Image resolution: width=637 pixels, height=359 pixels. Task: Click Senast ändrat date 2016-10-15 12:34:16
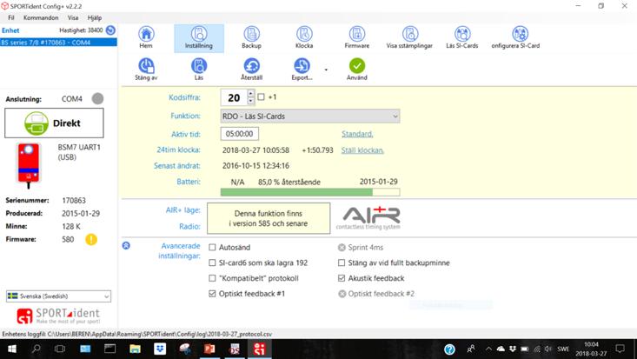pos(256,165)
